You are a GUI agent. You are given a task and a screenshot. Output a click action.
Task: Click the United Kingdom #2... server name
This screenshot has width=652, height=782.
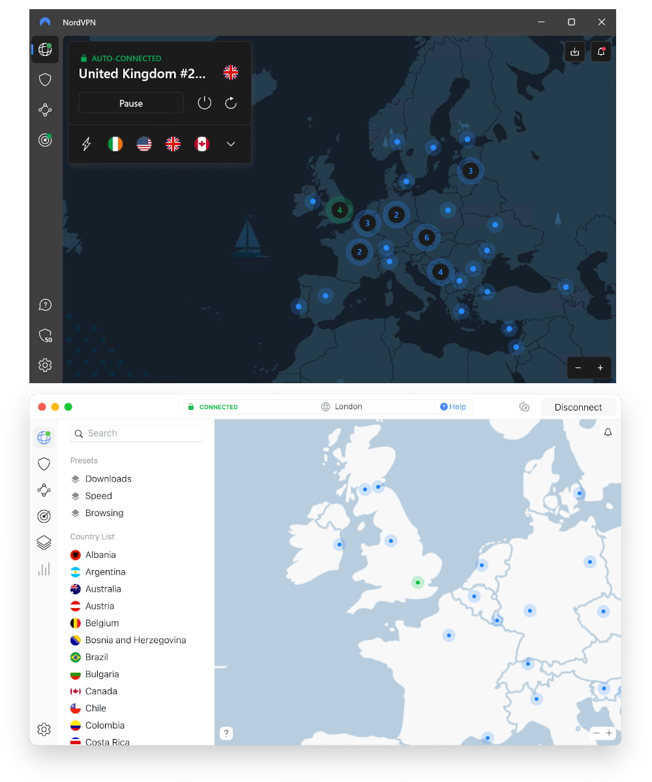click(142, 74)
